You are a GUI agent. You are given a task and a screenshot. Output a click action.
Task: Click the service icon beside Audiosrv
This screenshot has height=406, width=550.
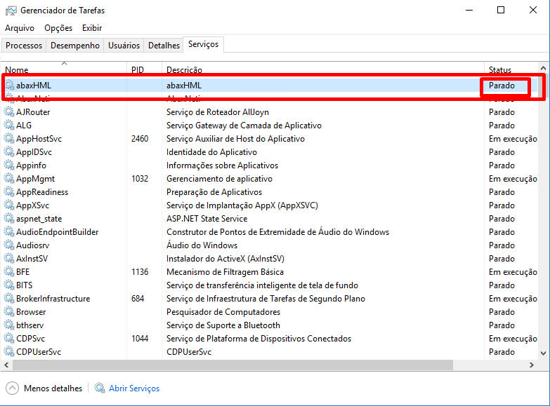(9, 245)
